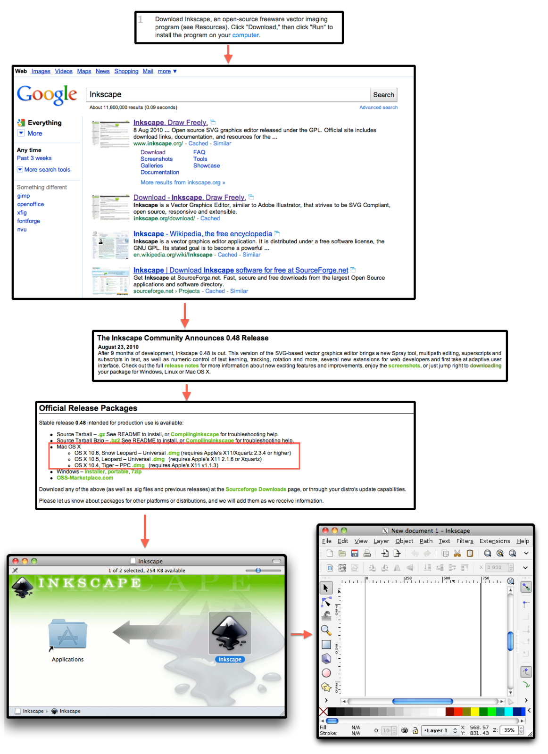
Task: Click the Advanced search link
Action: [378, 108]
